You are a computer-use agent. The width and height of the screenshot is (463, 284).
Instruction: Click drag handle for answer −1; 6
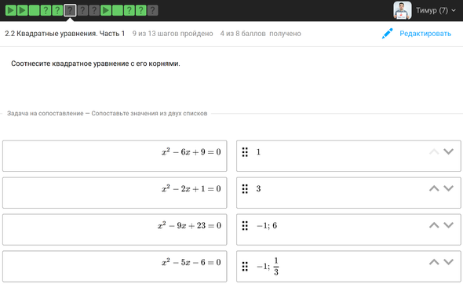tap(245, 226)
